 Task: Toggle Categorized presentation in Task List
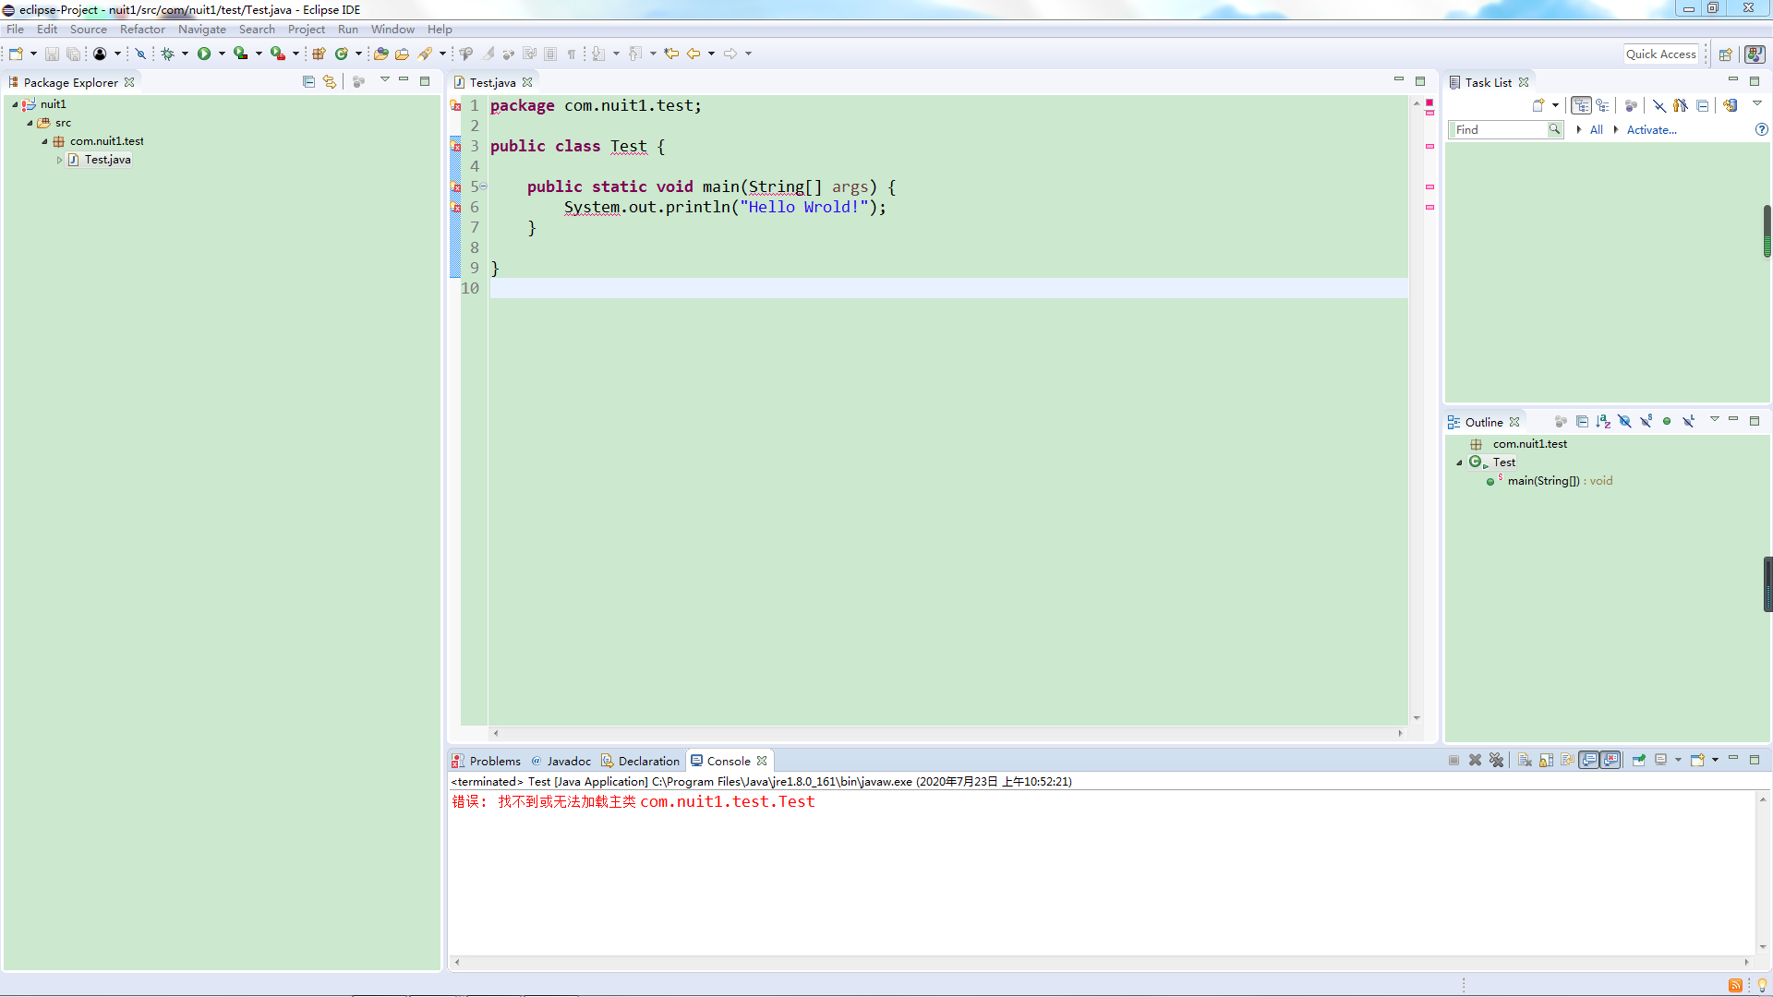pos(1582,105)
